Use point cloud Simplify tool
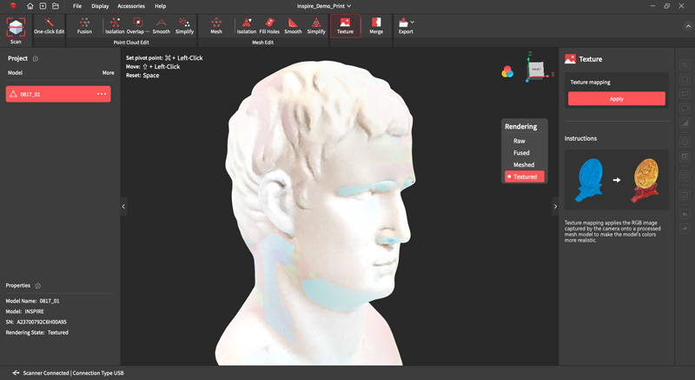This screenshot has width=695, height=380. pos(184,26)
